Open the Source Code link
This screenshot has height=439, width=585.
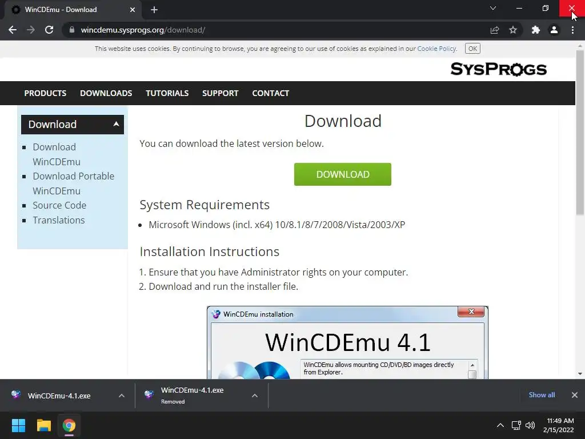59,205
